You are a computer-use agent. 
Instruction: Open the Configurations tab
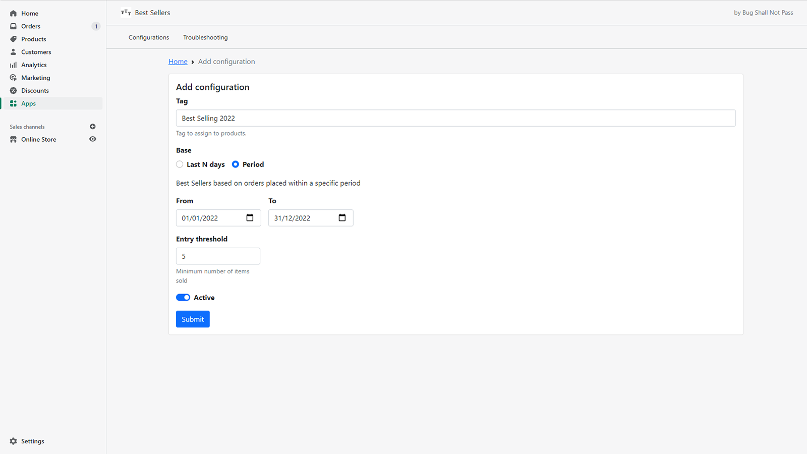149,37
